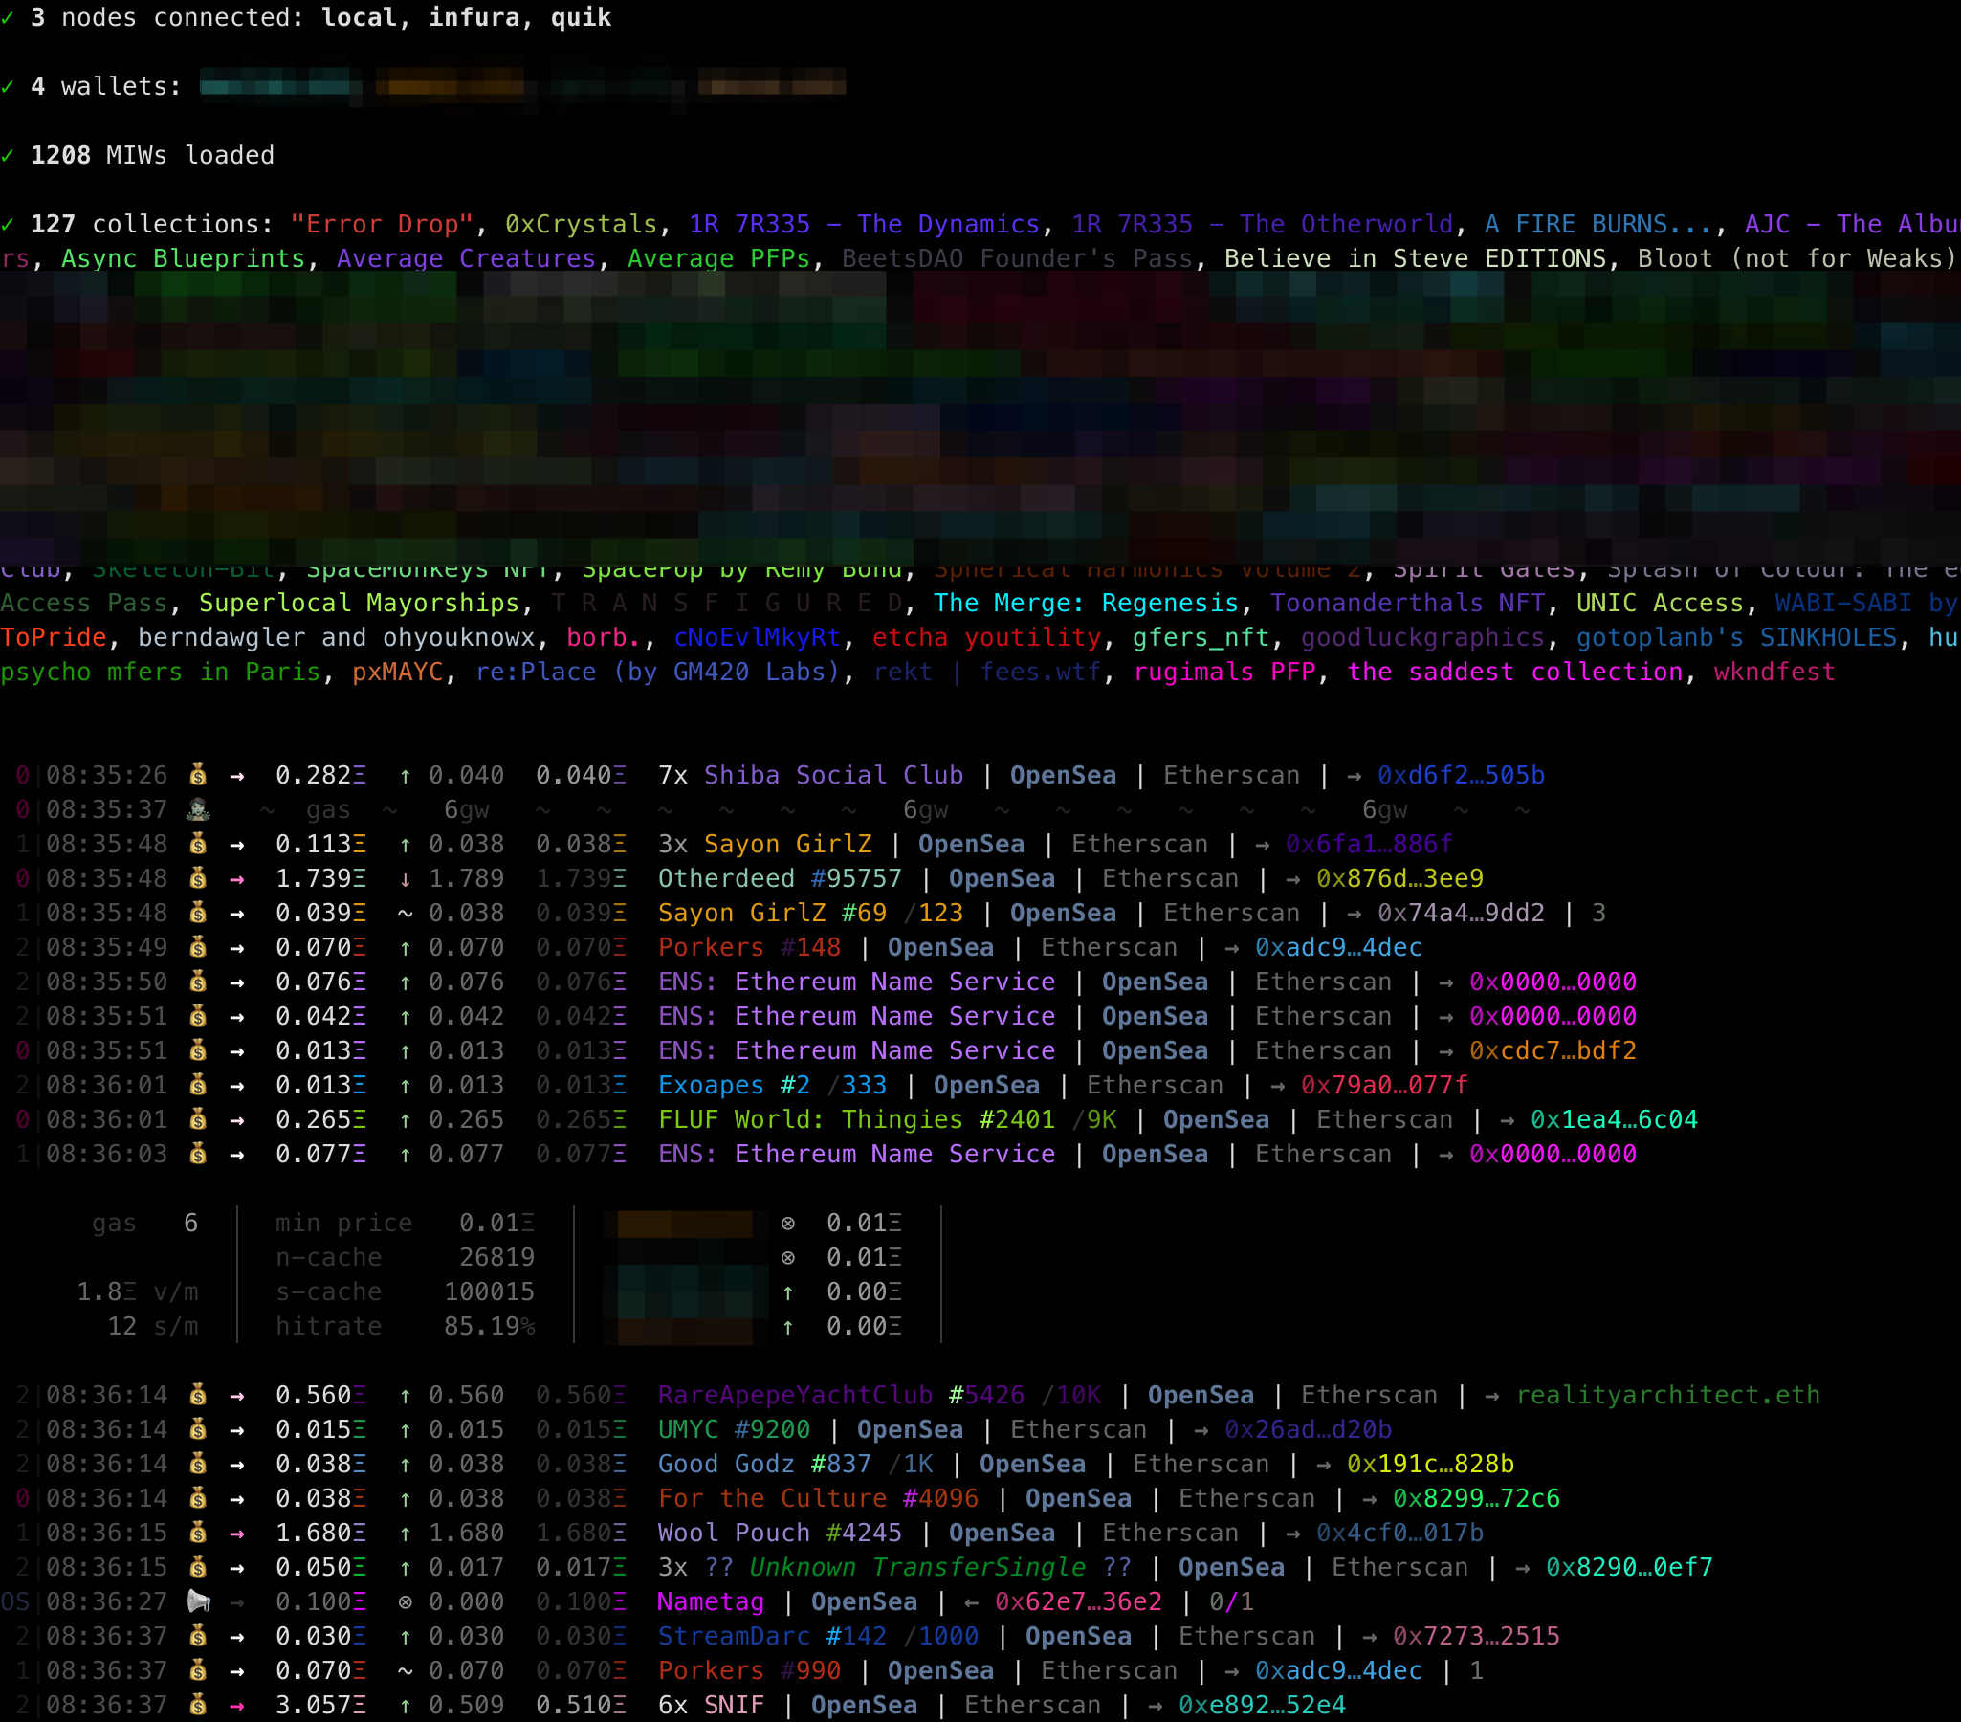Click address 0x7273…2515
Image resolution: width=1961 pixels, height=1722 pixels.
(x=1477, y=1637)
